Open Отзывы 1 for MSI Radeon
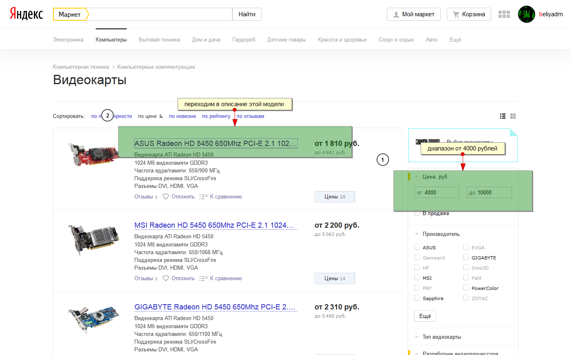The height and width of the screenshot is (355, 571). click(x=146, y=279)
